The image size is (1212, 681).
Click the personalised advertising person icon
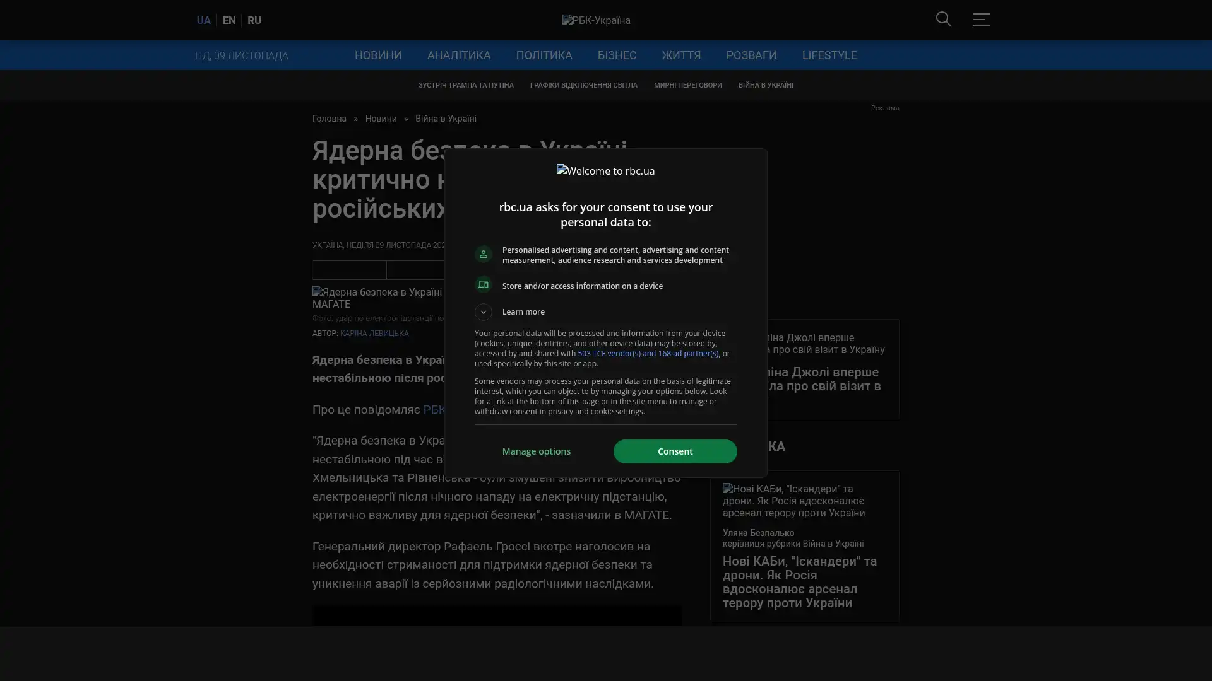coord(484,254)
